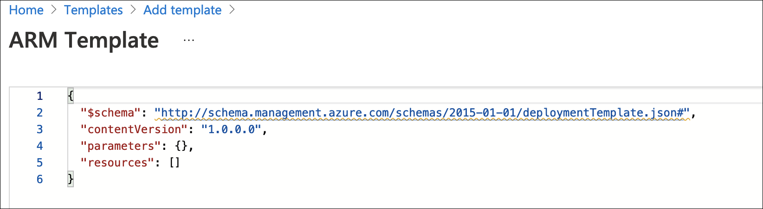Select line number 2 in the gutter
The height and width of the screenshot is (209, 763).
coord(40,113)
